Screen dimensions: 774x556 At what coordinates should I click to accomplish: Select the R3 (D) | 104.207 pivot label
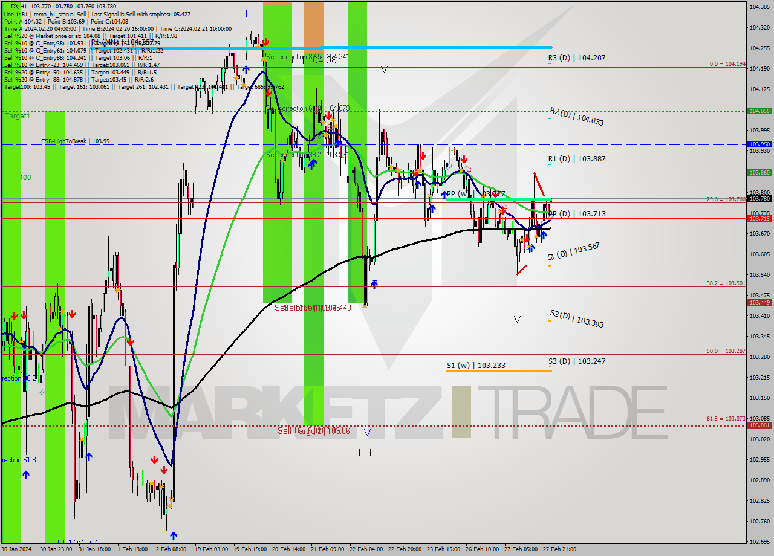577,58
